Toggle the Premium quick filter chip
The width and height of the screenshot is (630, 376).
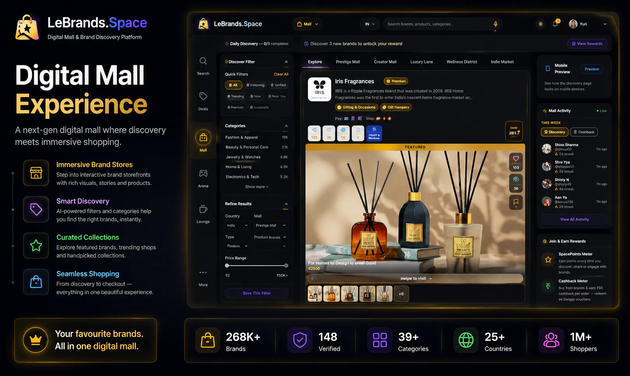pyautogui.click(x=235, y=107)
